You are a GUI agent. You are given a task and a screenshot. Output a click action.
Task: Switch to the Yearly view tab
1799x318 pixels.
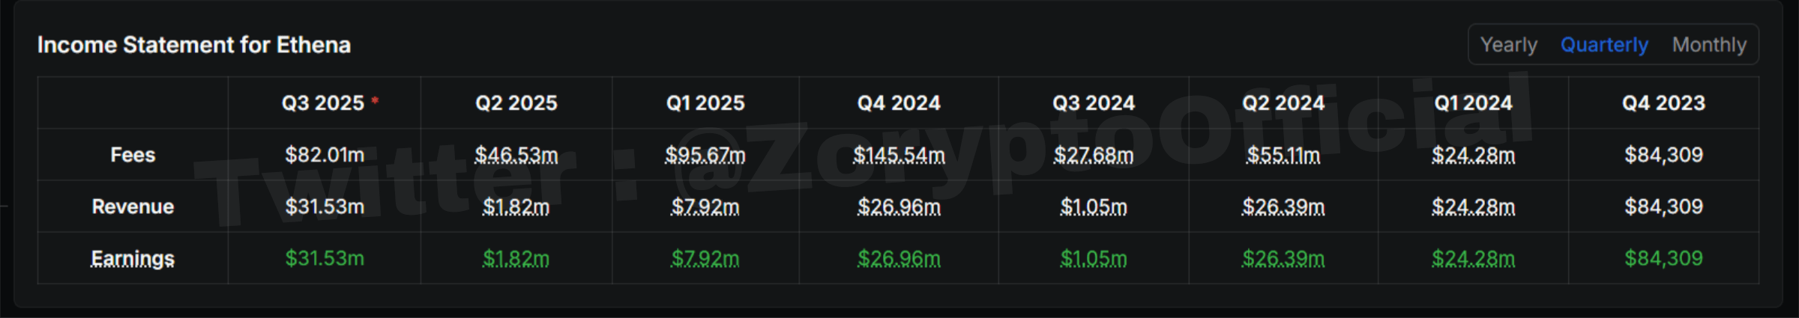[1508, 45]
